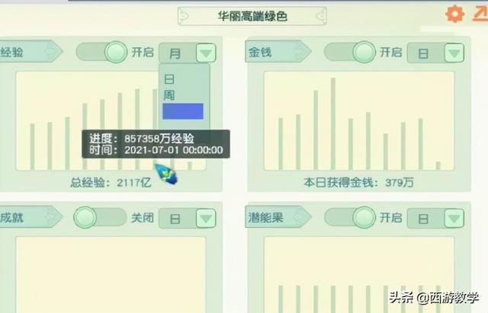Click the right arrow beside 华丽高端绿色 title
Image resolution: width=488 pixels, height=313 pixels.
coord(321,15)
